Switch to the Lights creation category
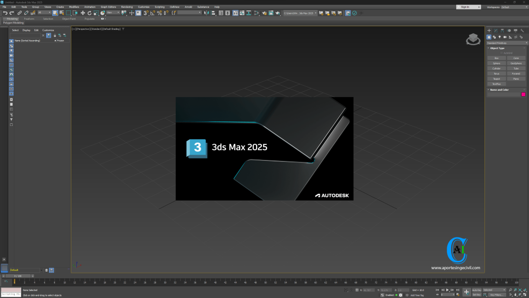Screen dimensions: 529x298 [499, 37]
